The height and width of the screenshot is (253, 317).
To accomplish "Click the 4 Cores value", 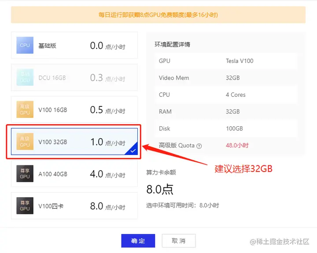I will (x=236, y=95).
